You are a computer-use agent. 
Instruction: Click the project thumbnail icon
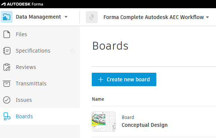pos(92,17)
